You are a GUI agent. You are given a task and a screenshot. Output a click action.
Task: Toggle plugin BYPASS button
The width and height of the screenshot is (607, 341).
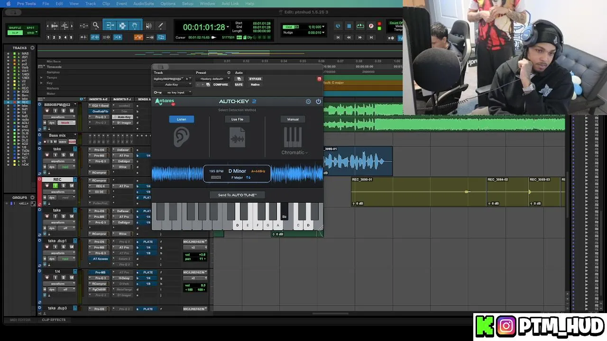pyautogui.click(x=255, y=79)
